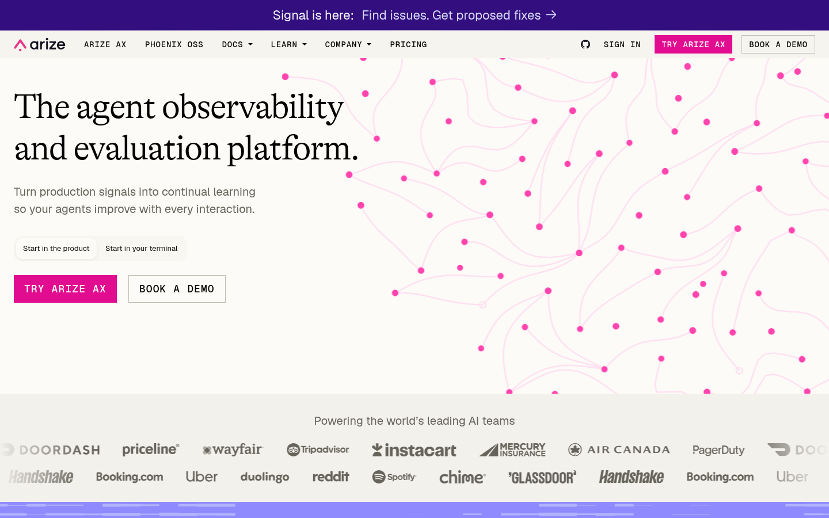Click Sign In in the header
This screenshot has width=829, height=518.
click(x=622, y=44)
